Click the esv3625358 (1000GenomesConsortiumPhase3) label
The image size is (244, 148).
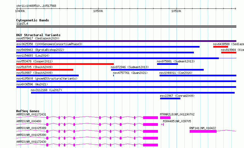pos(49,44)
